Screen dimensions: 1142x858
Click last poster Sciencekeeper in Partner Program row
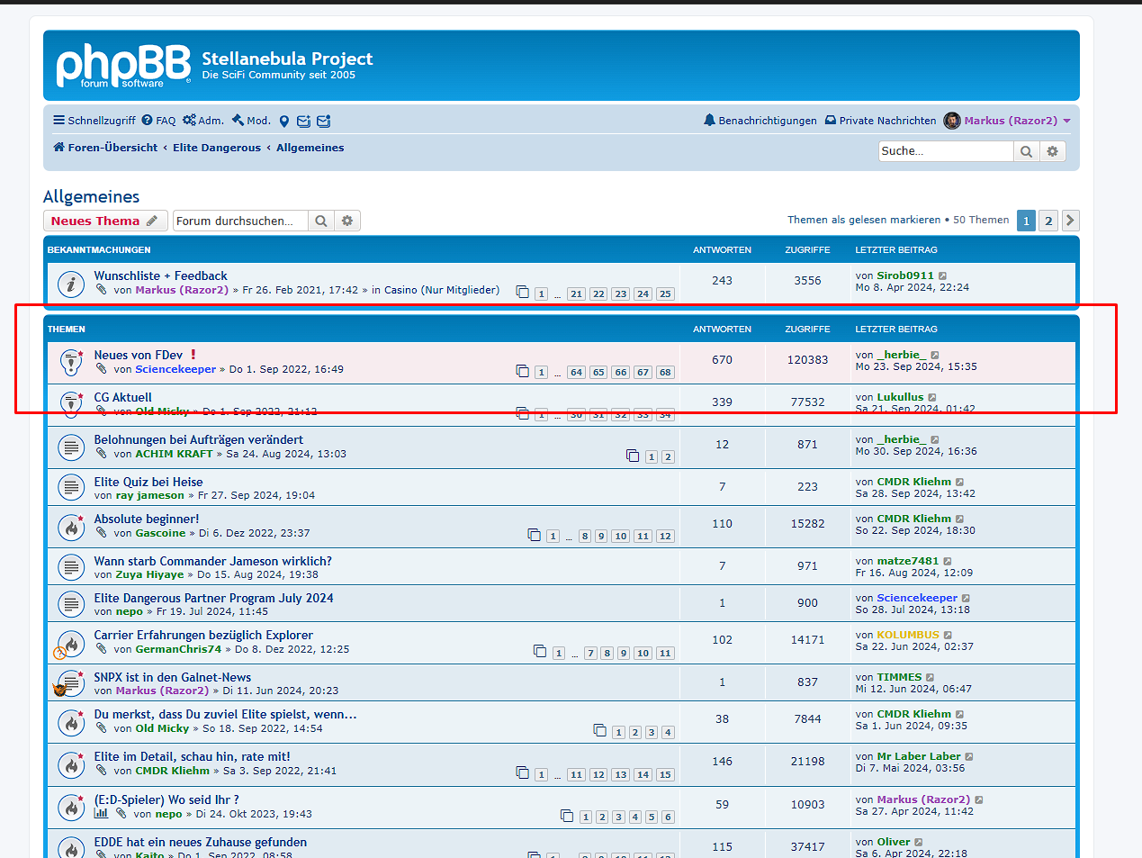917,598
